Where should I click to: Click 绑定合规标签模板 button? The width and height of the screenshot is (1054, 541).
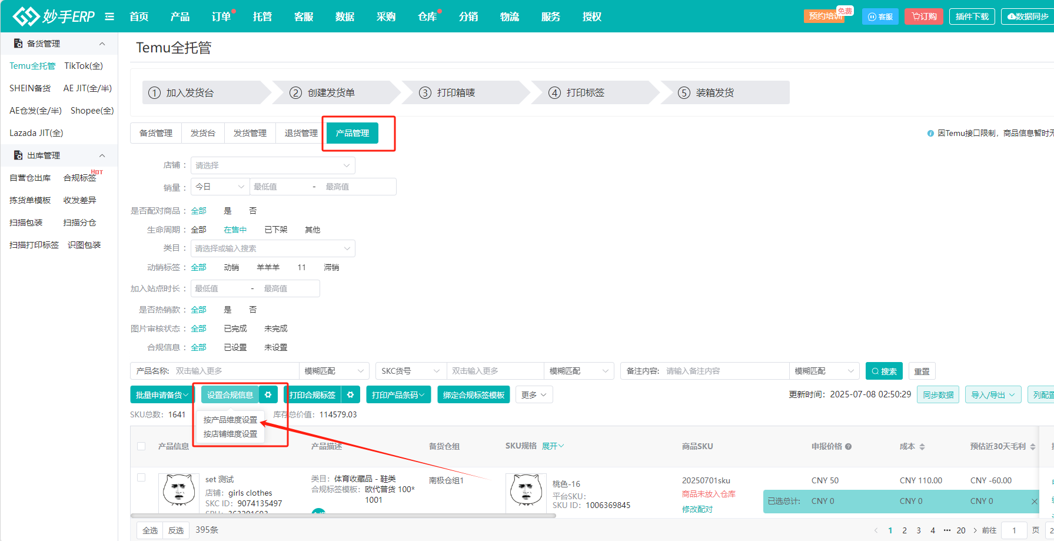474,394
